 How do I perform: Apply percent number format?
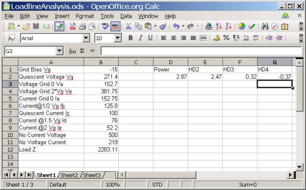pos(226,38)
